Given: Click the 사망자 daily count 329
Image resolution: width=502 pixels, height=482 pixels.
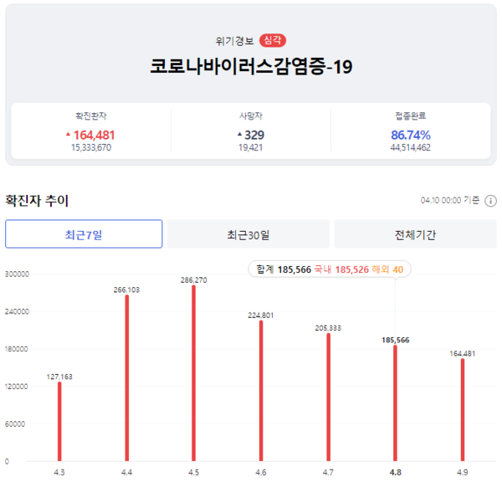Looking at the screenshot, I should pos(254,136).
